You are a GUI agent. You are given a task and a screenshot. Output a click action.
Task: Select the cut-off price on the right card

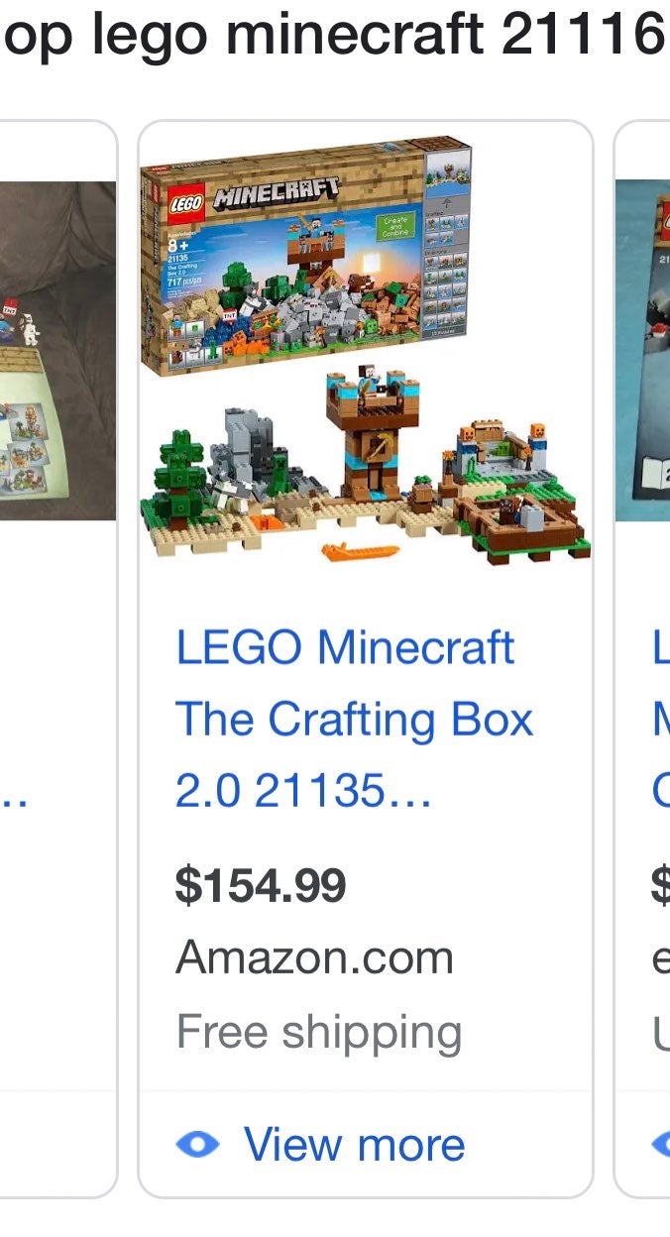click(660, 885)
